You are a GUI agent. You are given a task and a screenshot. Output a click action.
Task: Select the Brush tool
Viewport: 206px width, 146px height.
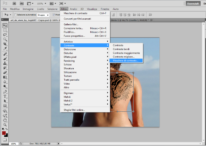pyautogui.click(x=5, y=59)
